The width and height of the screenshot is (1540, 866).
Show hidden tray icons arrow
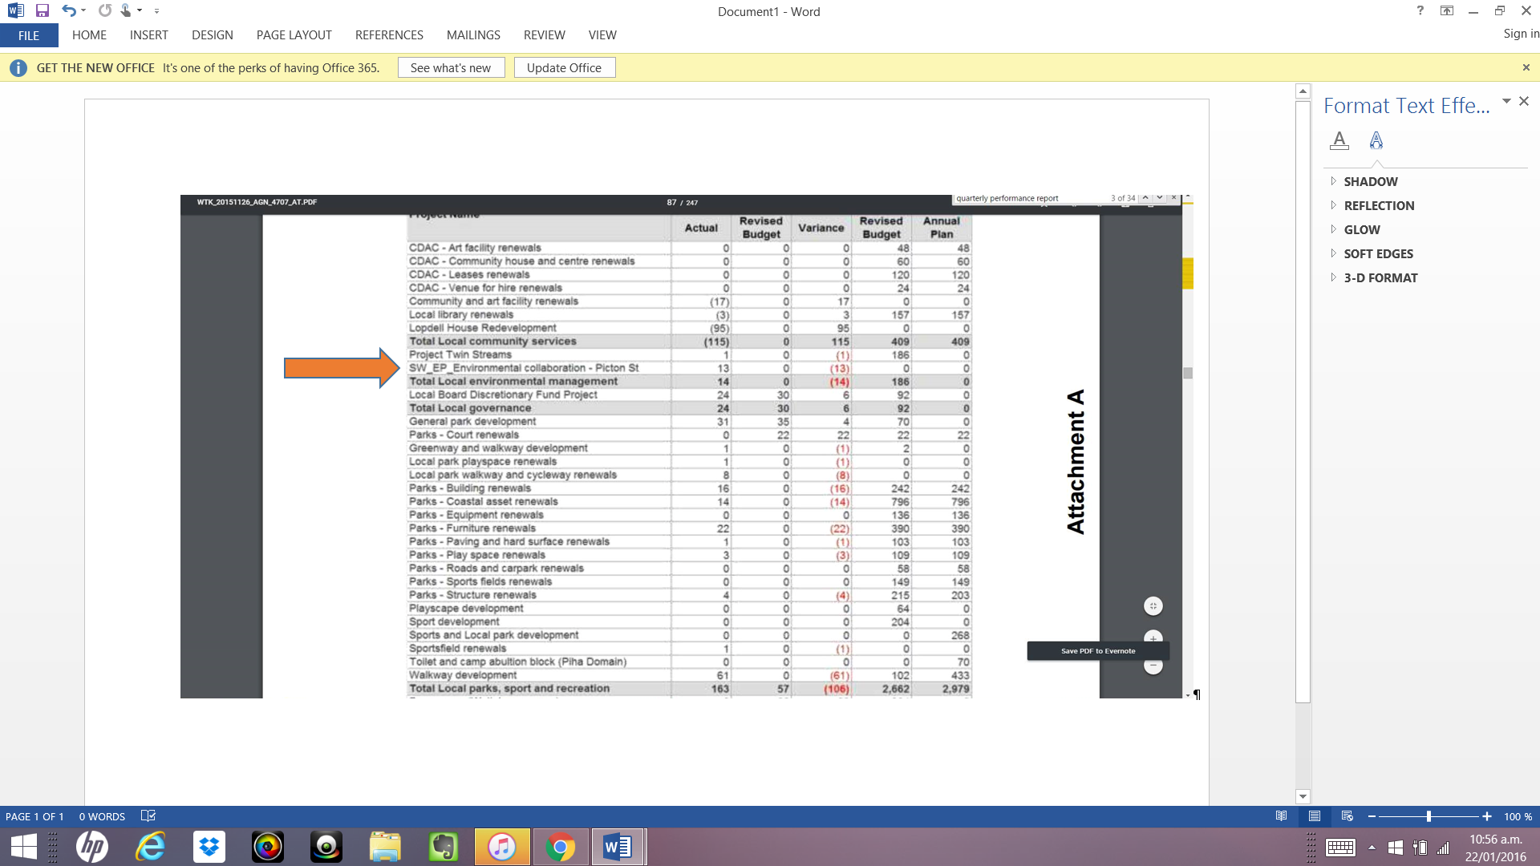[1372, 848]
